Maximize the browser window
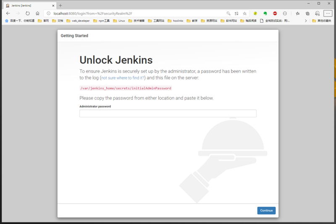 click(x=319, y=3)
